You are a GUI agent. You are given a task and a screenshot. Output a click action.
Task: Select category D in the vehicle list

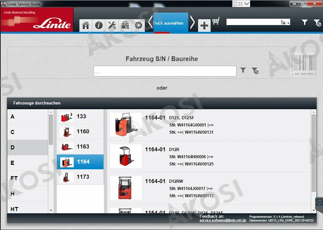pos(28,147)
